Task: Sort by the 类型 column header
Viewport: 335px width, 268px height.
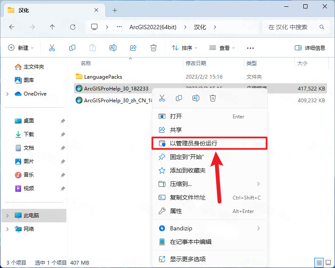Action: [252, 63]
